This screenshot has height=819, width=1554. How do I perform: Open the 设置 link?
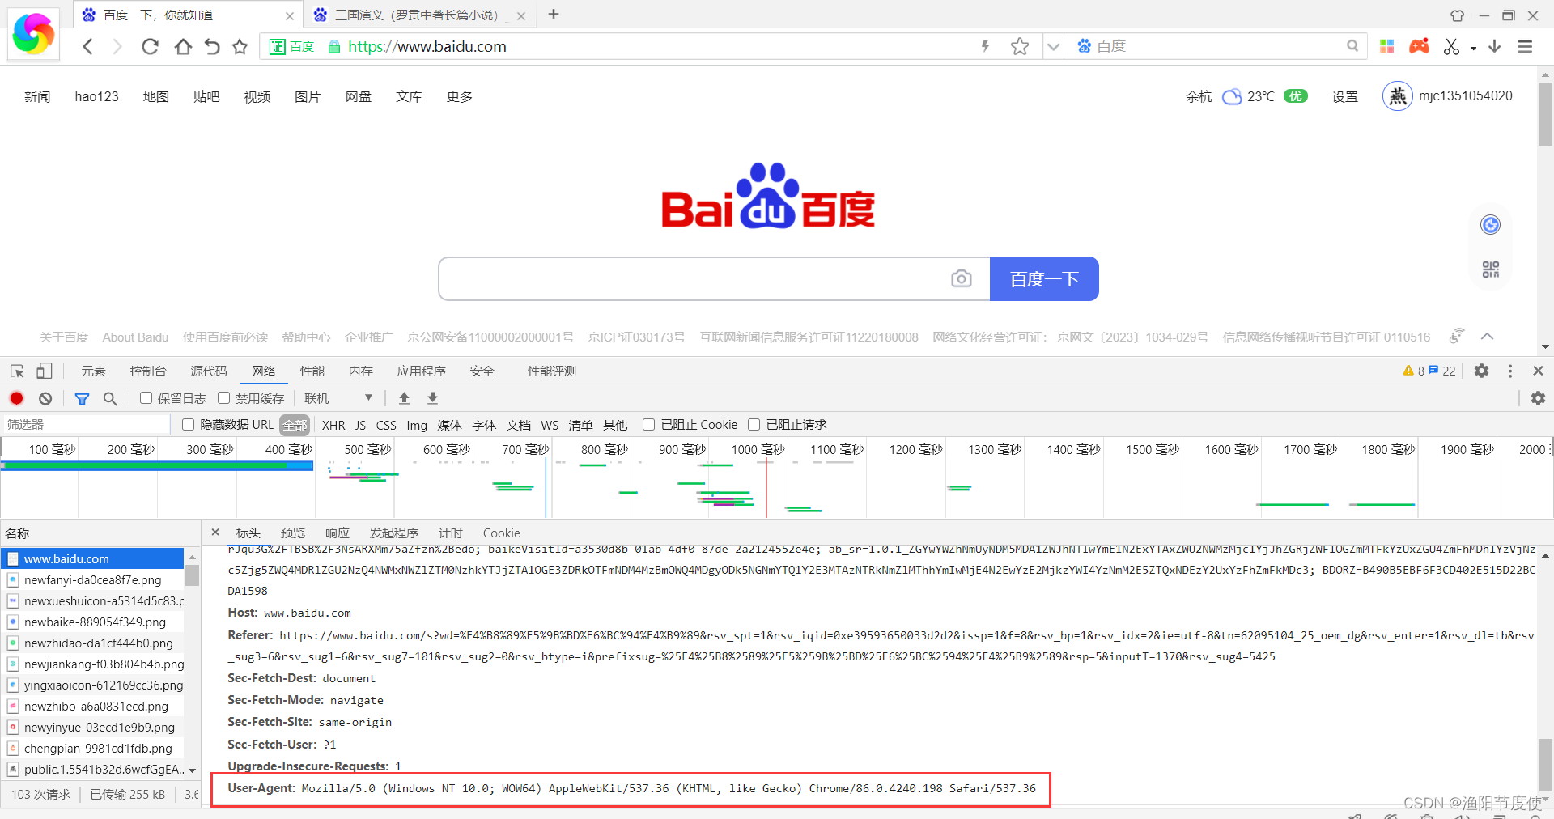1345,97
